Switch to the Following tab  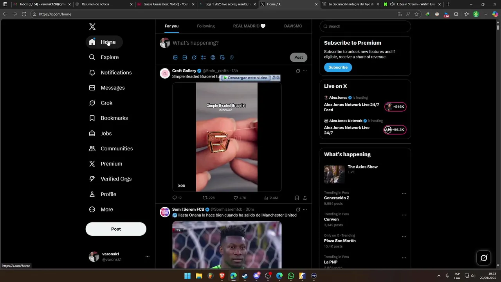206,26
